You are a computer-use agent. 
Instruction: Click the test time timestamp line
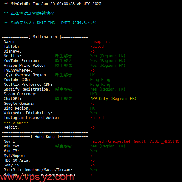click(53, 4)
